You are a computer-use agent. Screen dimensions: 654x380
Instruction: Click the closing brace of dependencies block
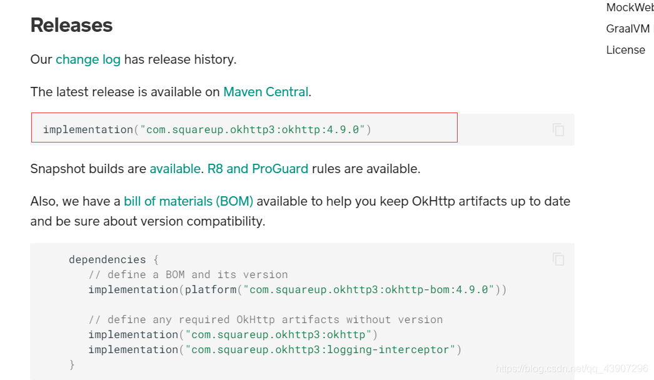click(72, 364)
